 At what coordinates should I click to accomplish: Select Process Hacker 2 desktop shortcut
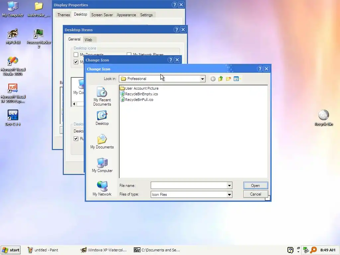(x=39, y=39)
